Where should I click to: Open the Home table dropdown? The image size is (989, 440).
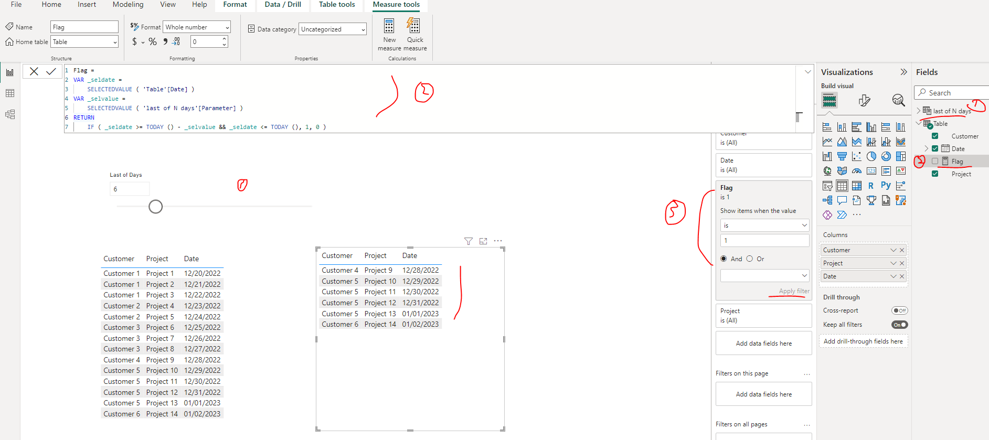pyautogui.click(x=84, y=42)
